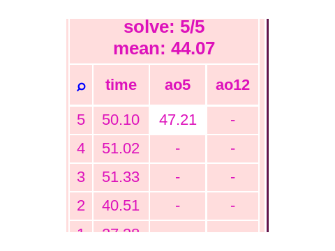The width and height of the screenshot is (335, 251).
Task: Click the ao5 dash for solve 4
Action: tap(178, 149)
